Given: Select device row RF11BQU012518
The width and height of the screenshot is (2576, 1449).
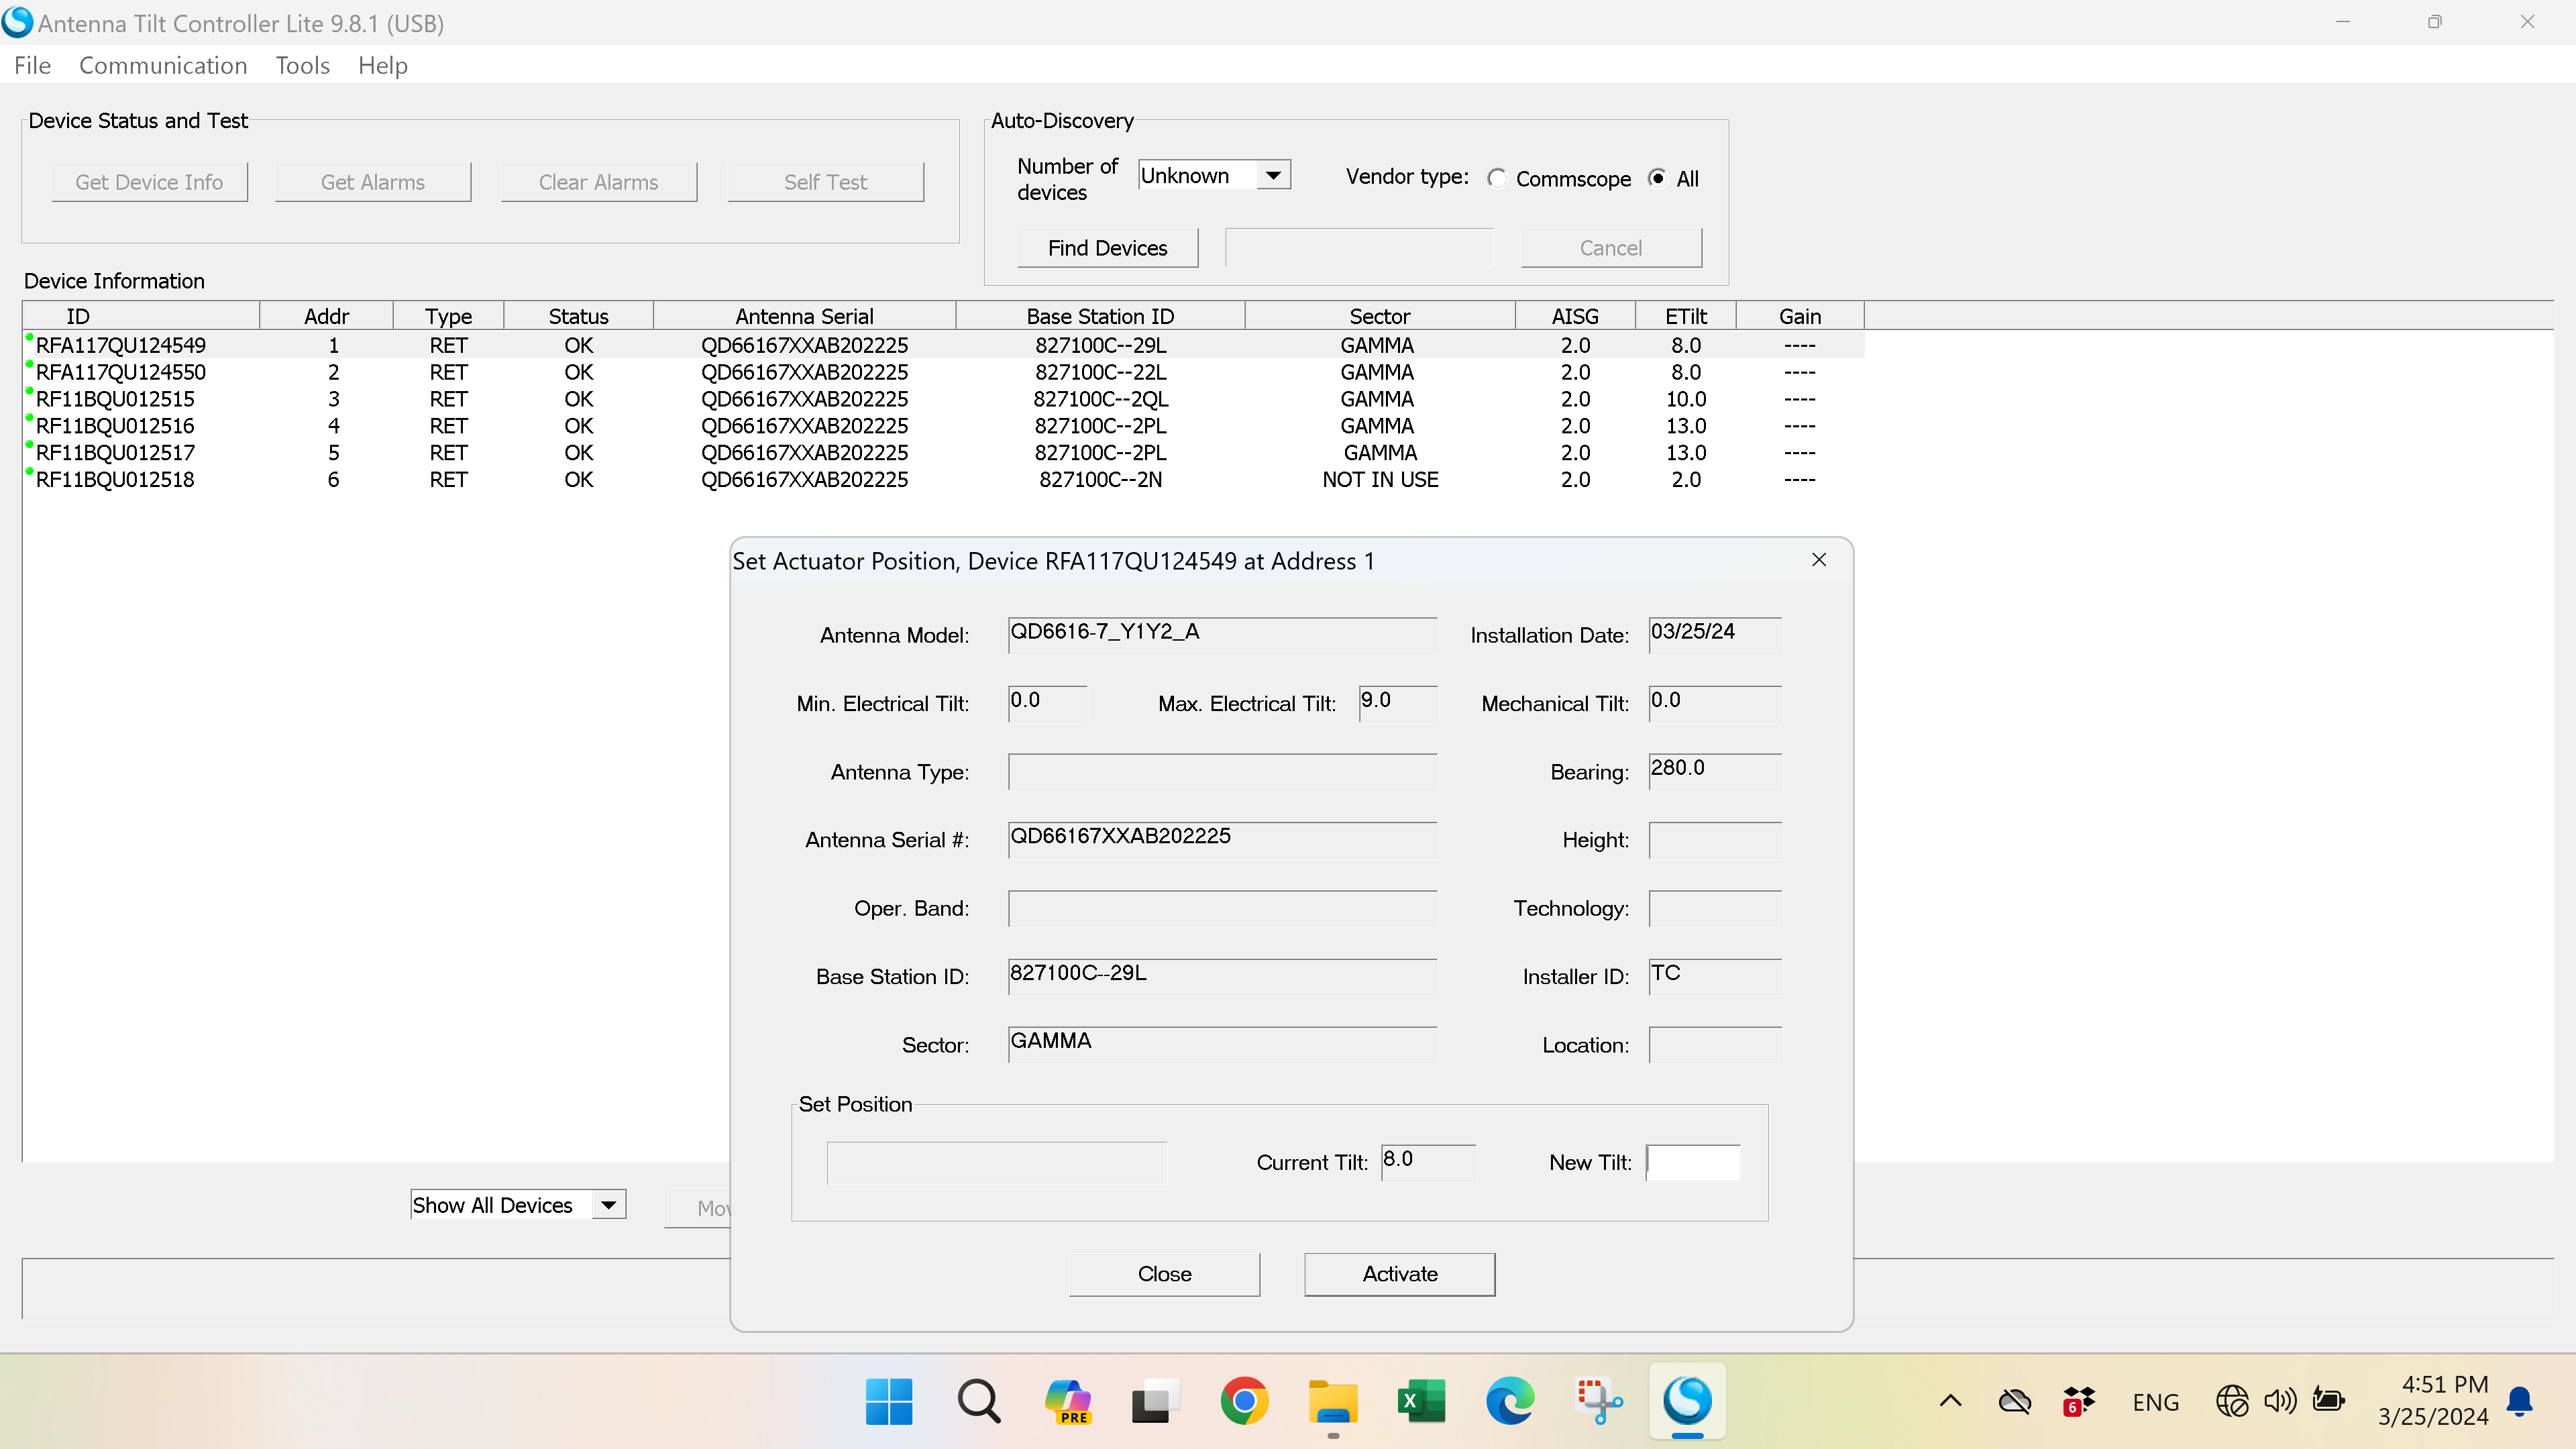Looking at the screenshot, I should point(943,479).
